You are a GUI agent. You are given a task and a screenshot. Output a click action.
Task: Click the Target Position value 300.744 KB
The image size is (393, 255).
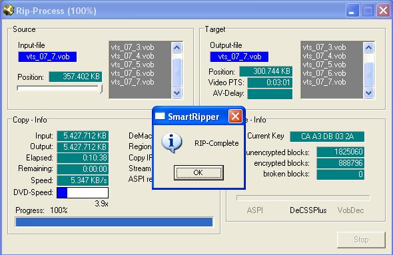coord(266,71)
